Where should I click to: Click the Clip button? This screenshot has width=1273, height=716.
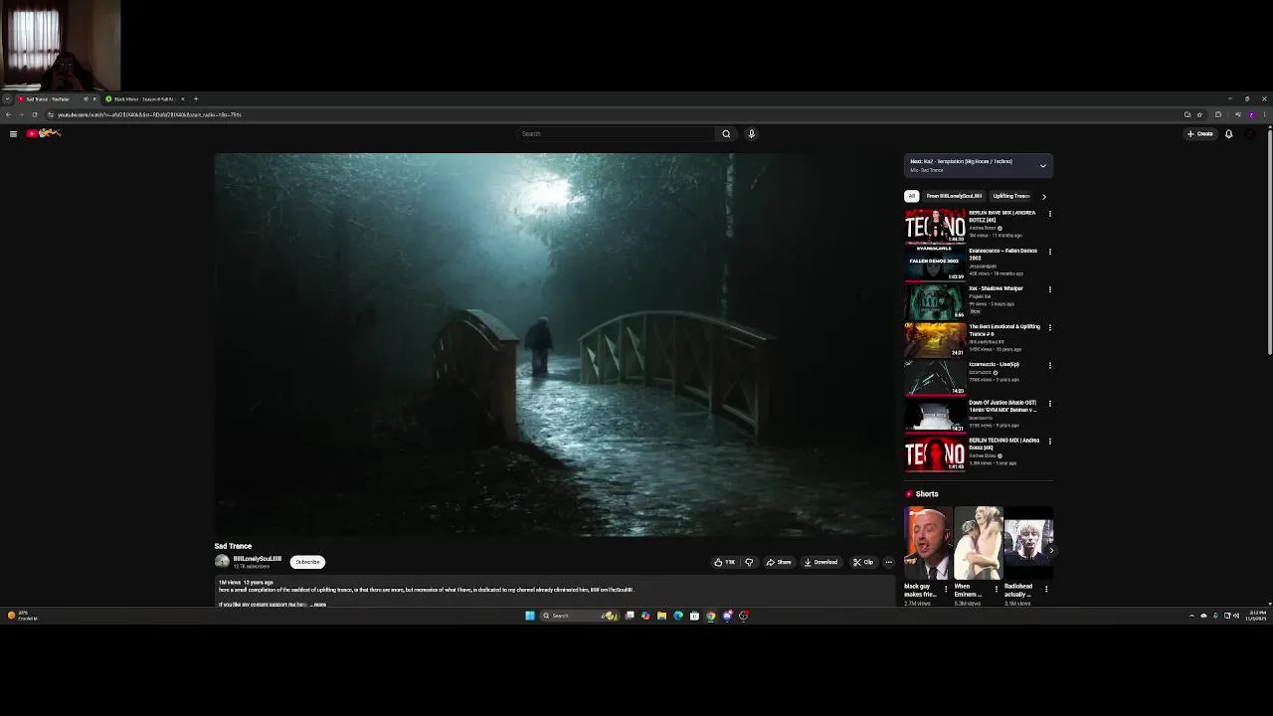click(863, 562)
